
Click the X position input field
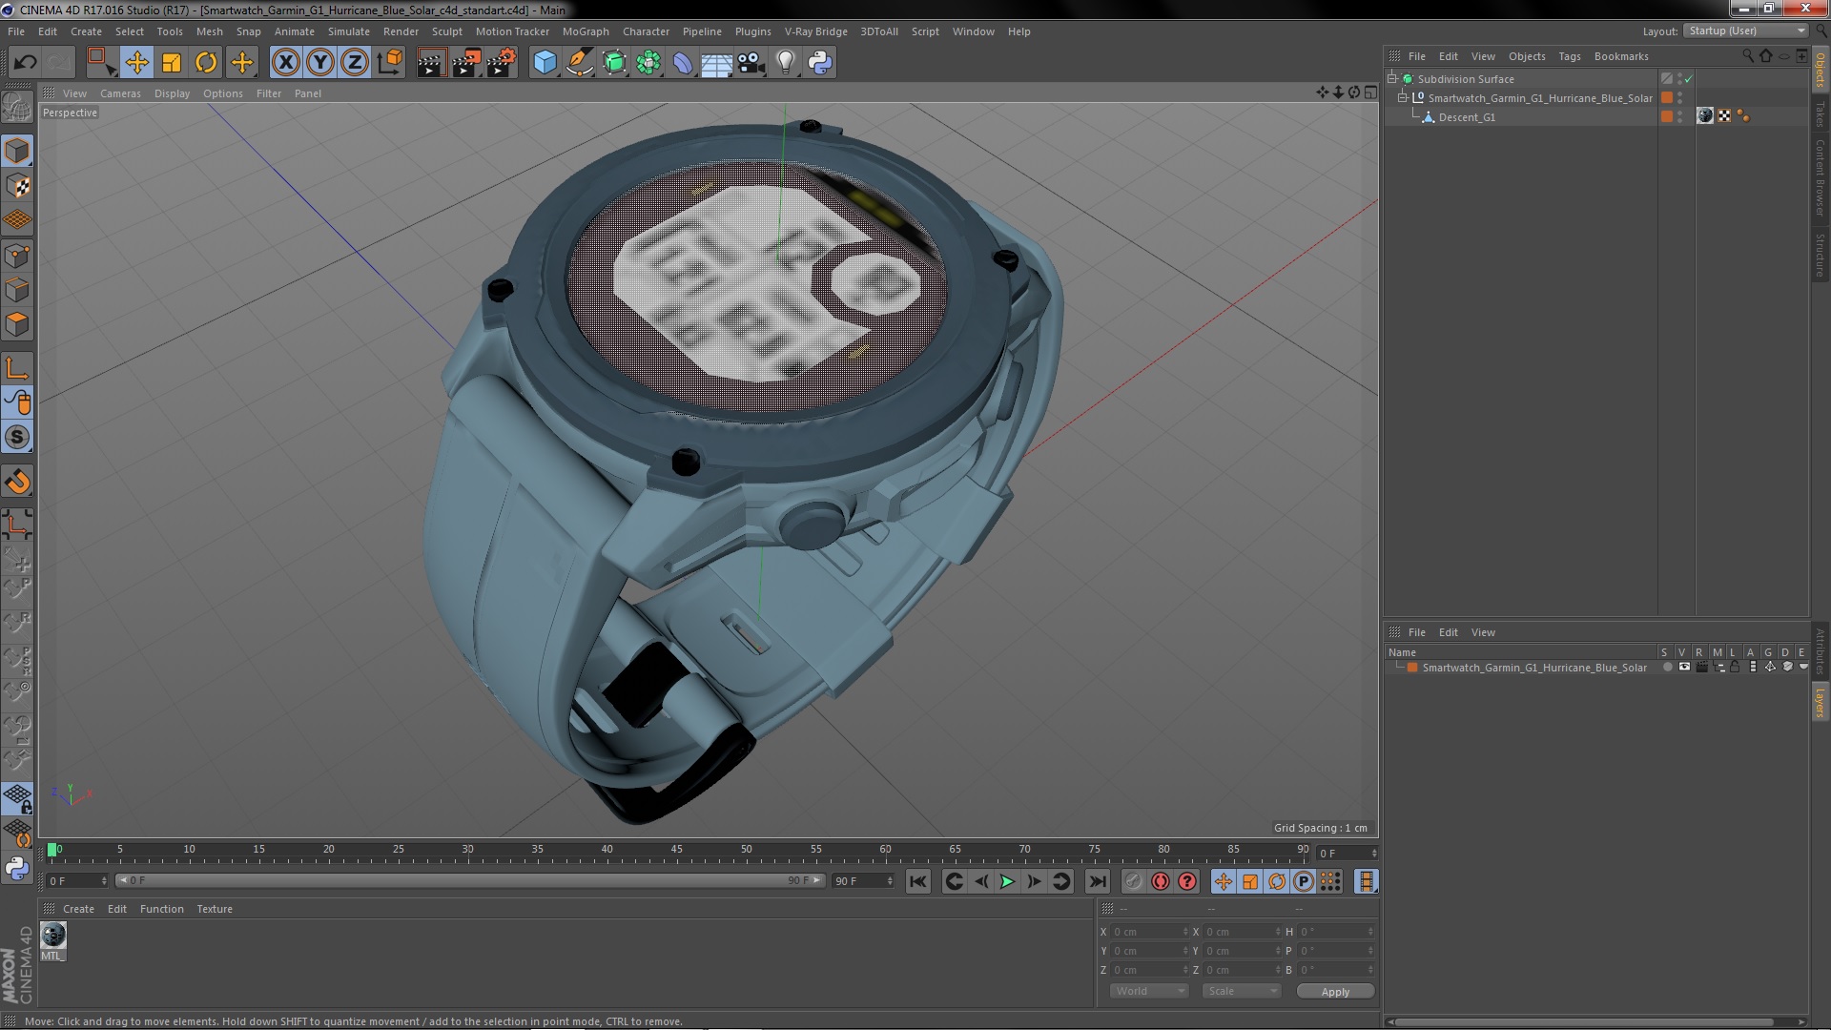tap(1150, 932)
